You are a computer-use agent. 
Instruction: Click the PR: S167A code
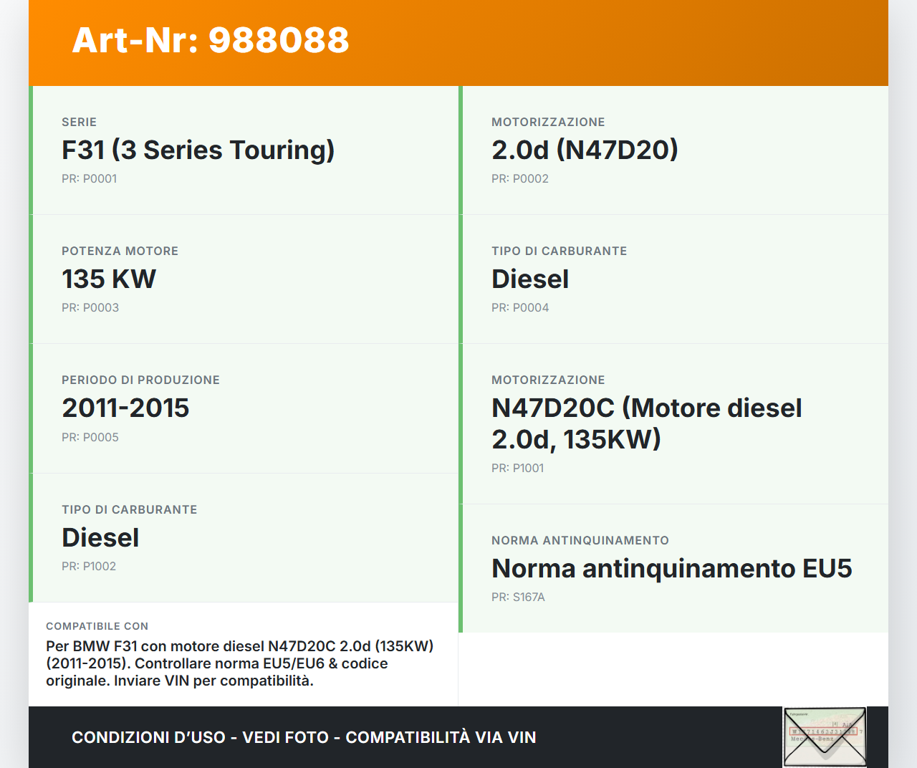coord(518,597)
